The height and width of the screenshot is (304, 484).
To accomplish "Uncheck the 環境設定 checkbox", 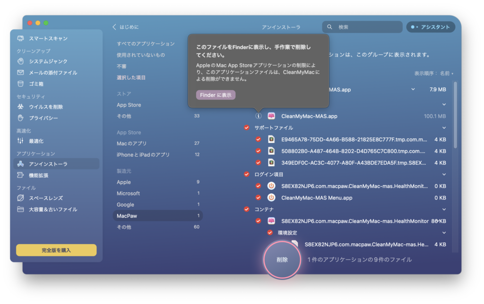I will (270, 232).
